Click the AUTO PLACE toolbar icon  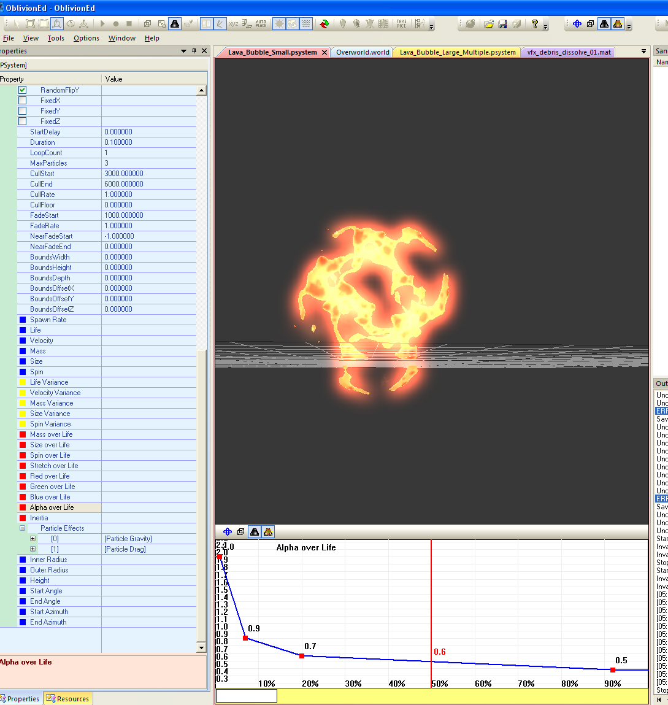pyautogui.click(x=261, y=24)
